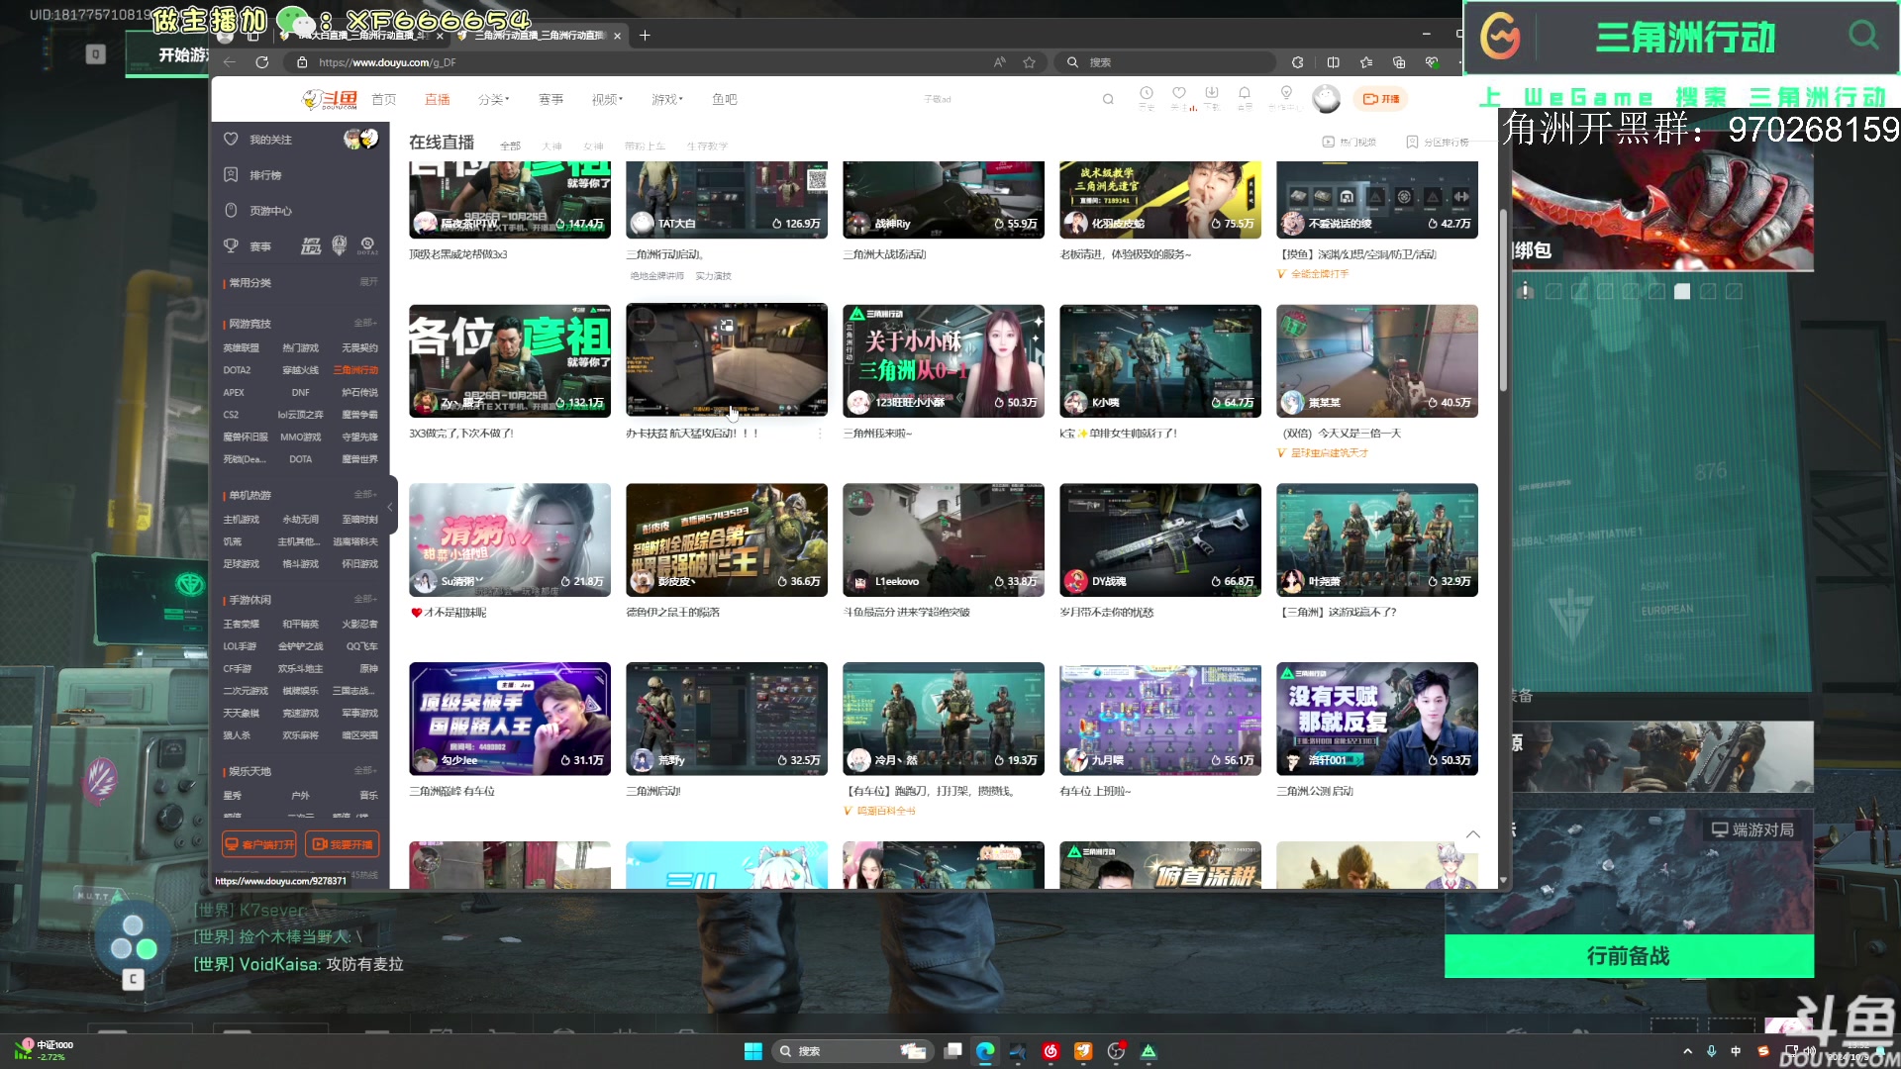Viewport: 1901px width, 1069px height.
Task: Click the Windows Start button
Action: click(x=752, y=1051)
